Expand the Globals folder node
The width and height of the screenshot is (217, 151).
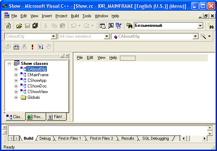point(16,97)
